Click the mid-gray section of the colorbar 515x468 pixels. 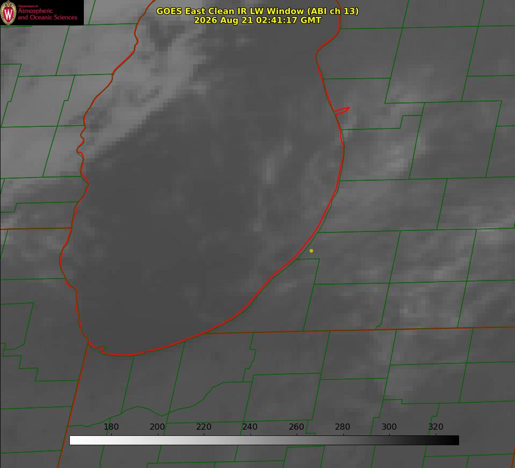click(264, 441)
